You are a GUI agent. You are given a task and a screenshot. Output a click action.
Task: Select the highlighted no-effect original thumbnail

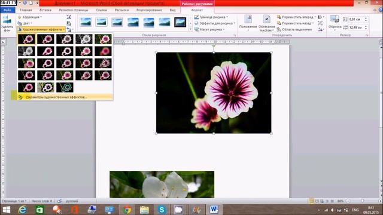pos(26,39)
